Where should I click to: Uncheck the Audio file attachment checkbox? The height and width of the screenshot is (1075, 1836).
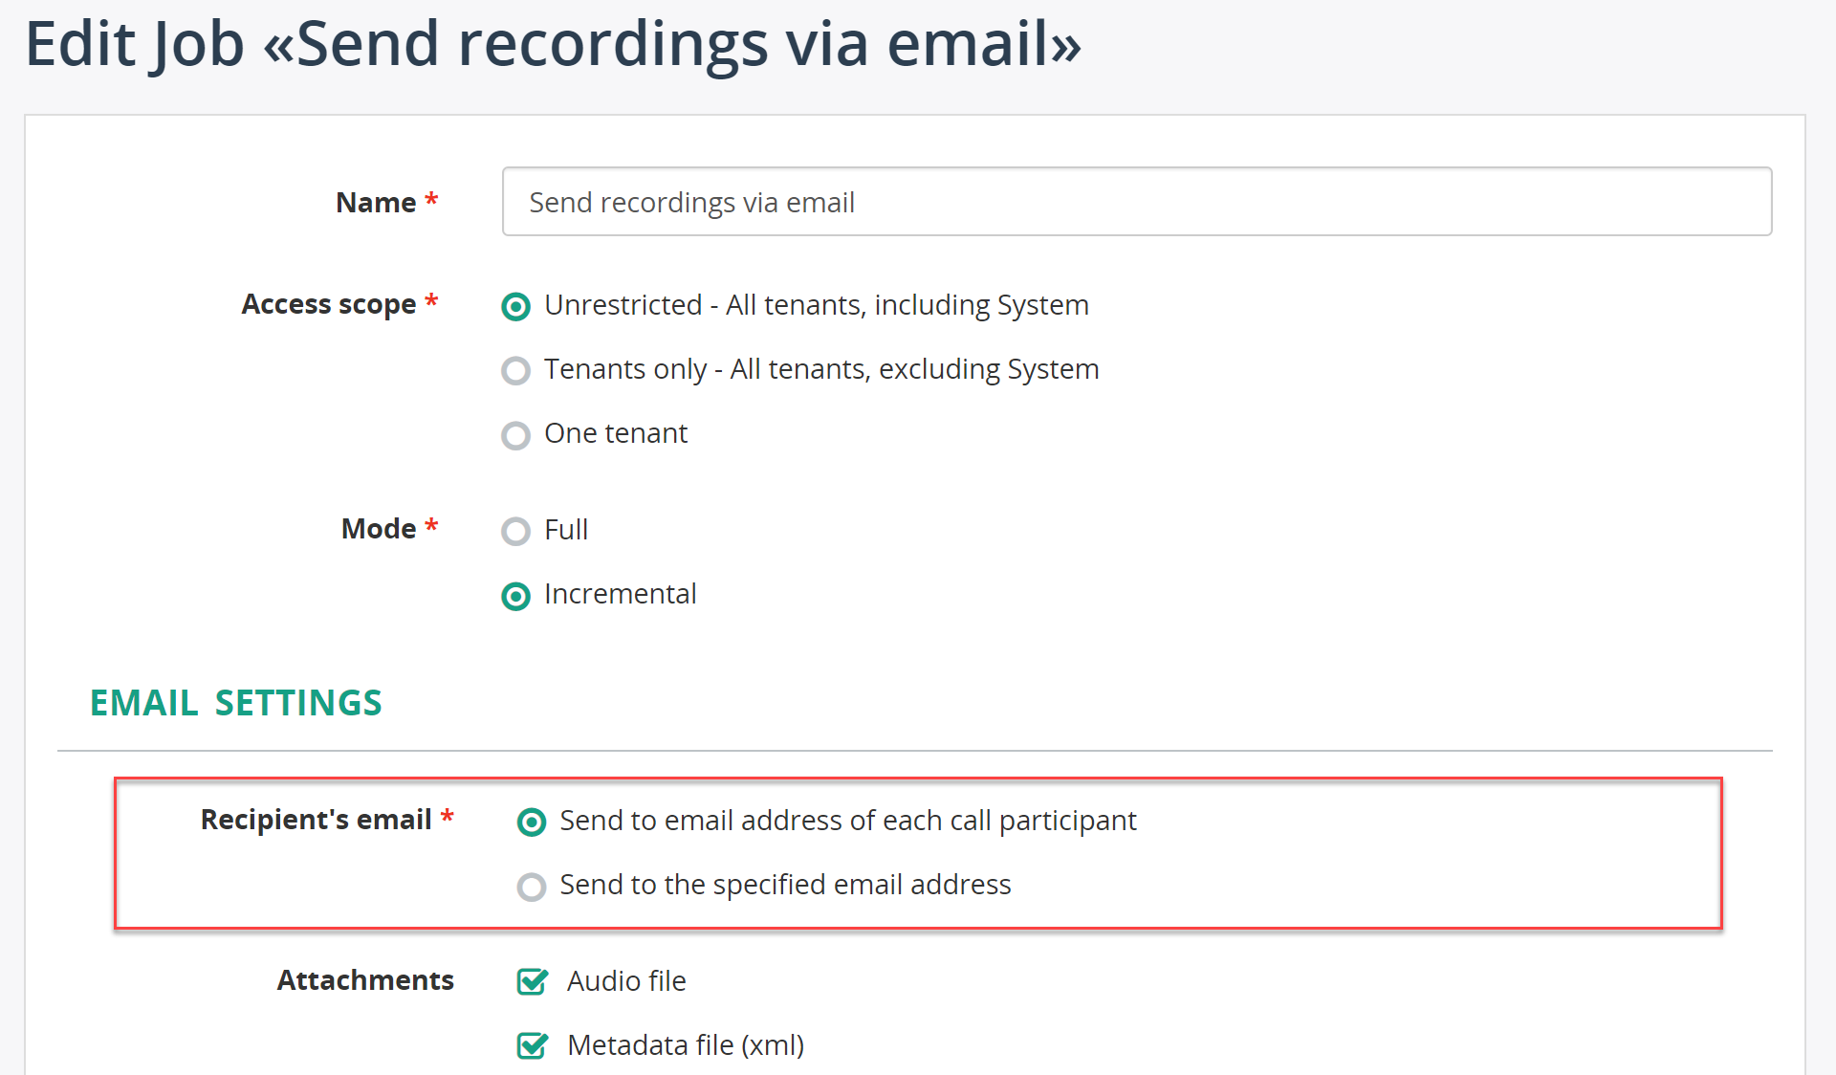coord(532,981)
